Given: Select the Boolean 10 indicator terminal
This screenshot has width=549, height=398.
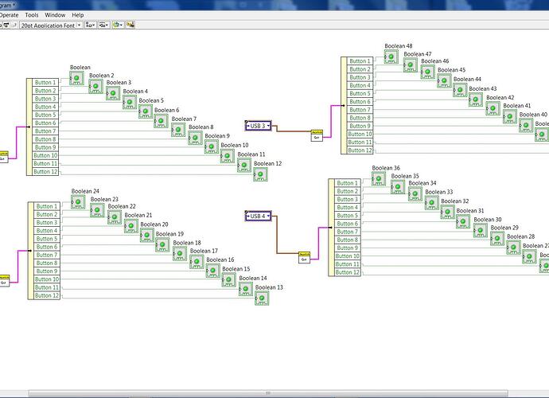Looking at the screenshot, I should click(228, 156).
